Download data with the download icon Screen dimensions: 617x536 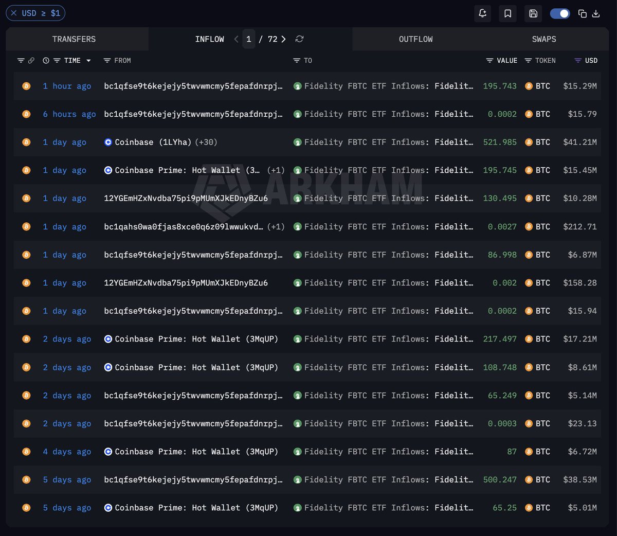(x=596, y=13)
